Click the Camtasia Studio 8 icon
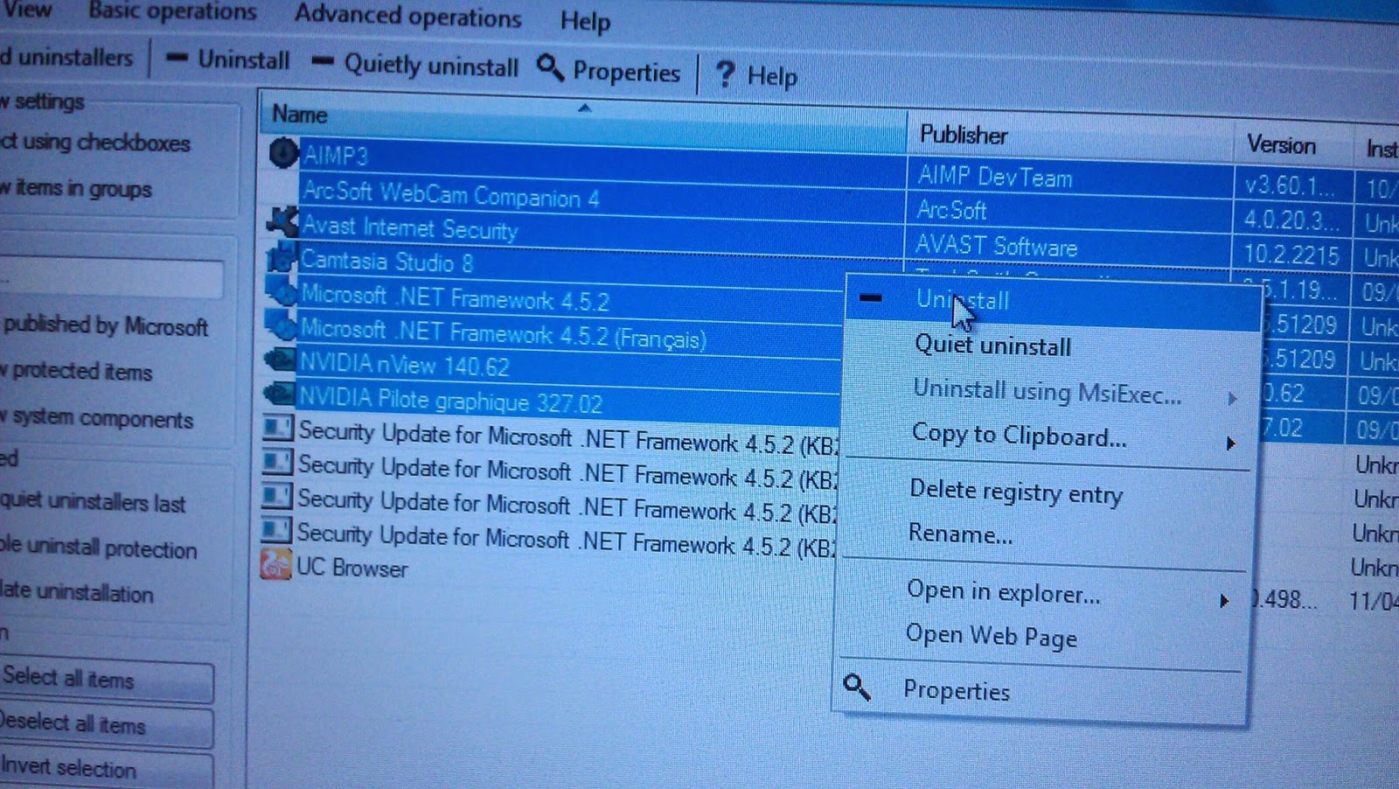 pos(280,257)
